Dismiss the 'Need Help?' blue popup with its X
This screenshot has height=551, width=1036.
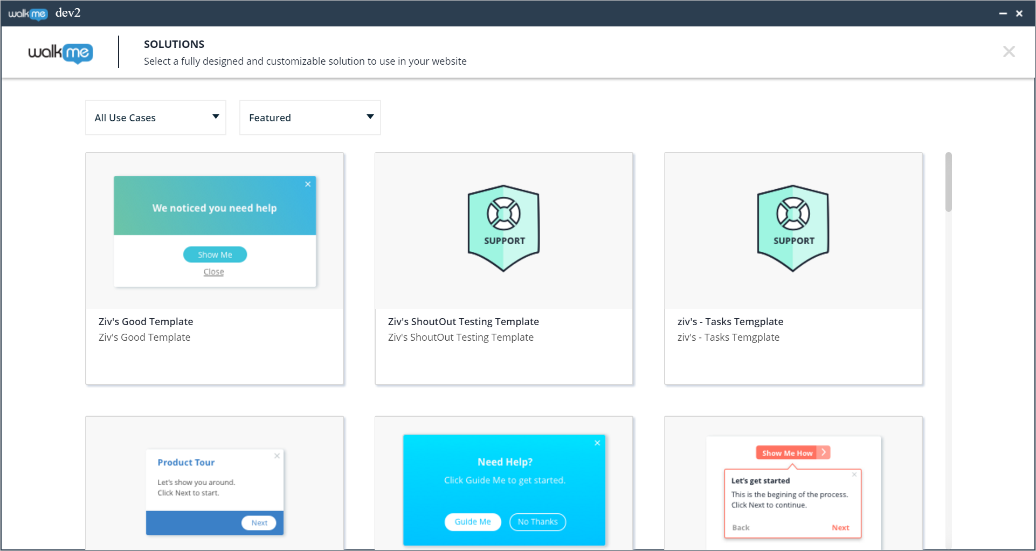tap(597, 443)
